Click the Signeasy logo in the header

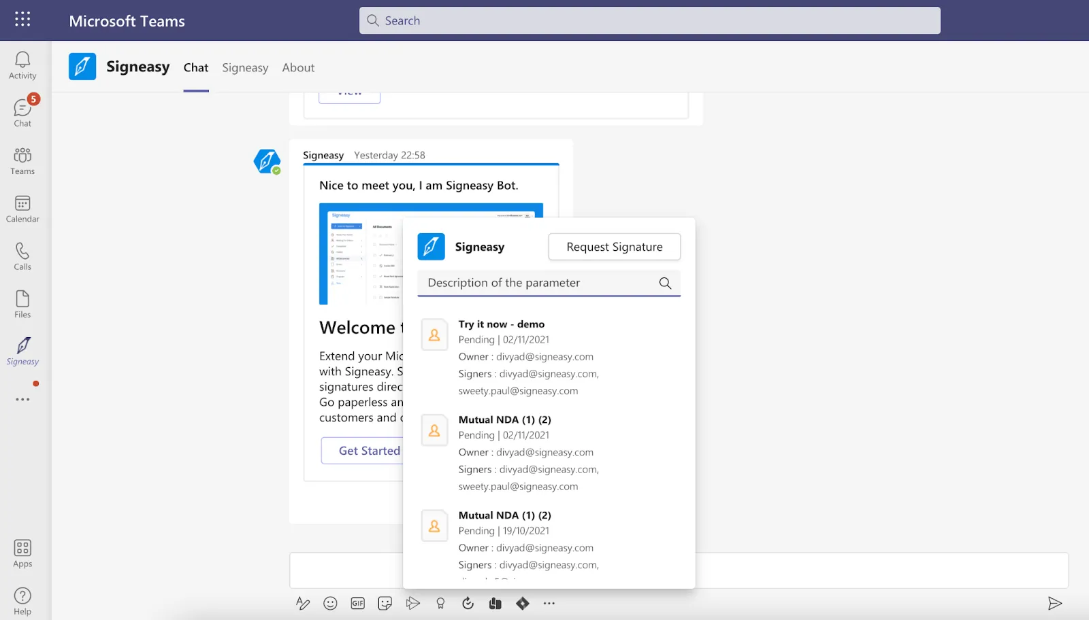tap(82, 67)
